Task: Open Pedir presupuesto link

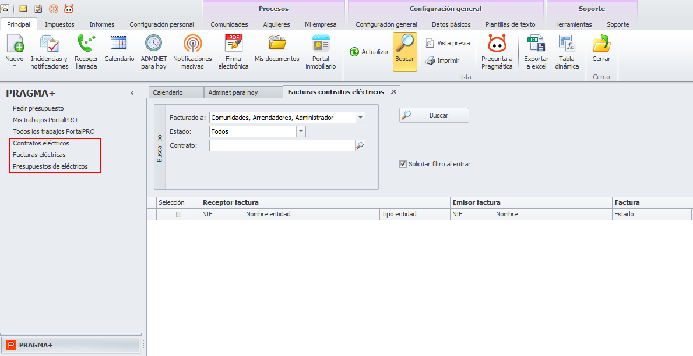Action: coord(38,108)
